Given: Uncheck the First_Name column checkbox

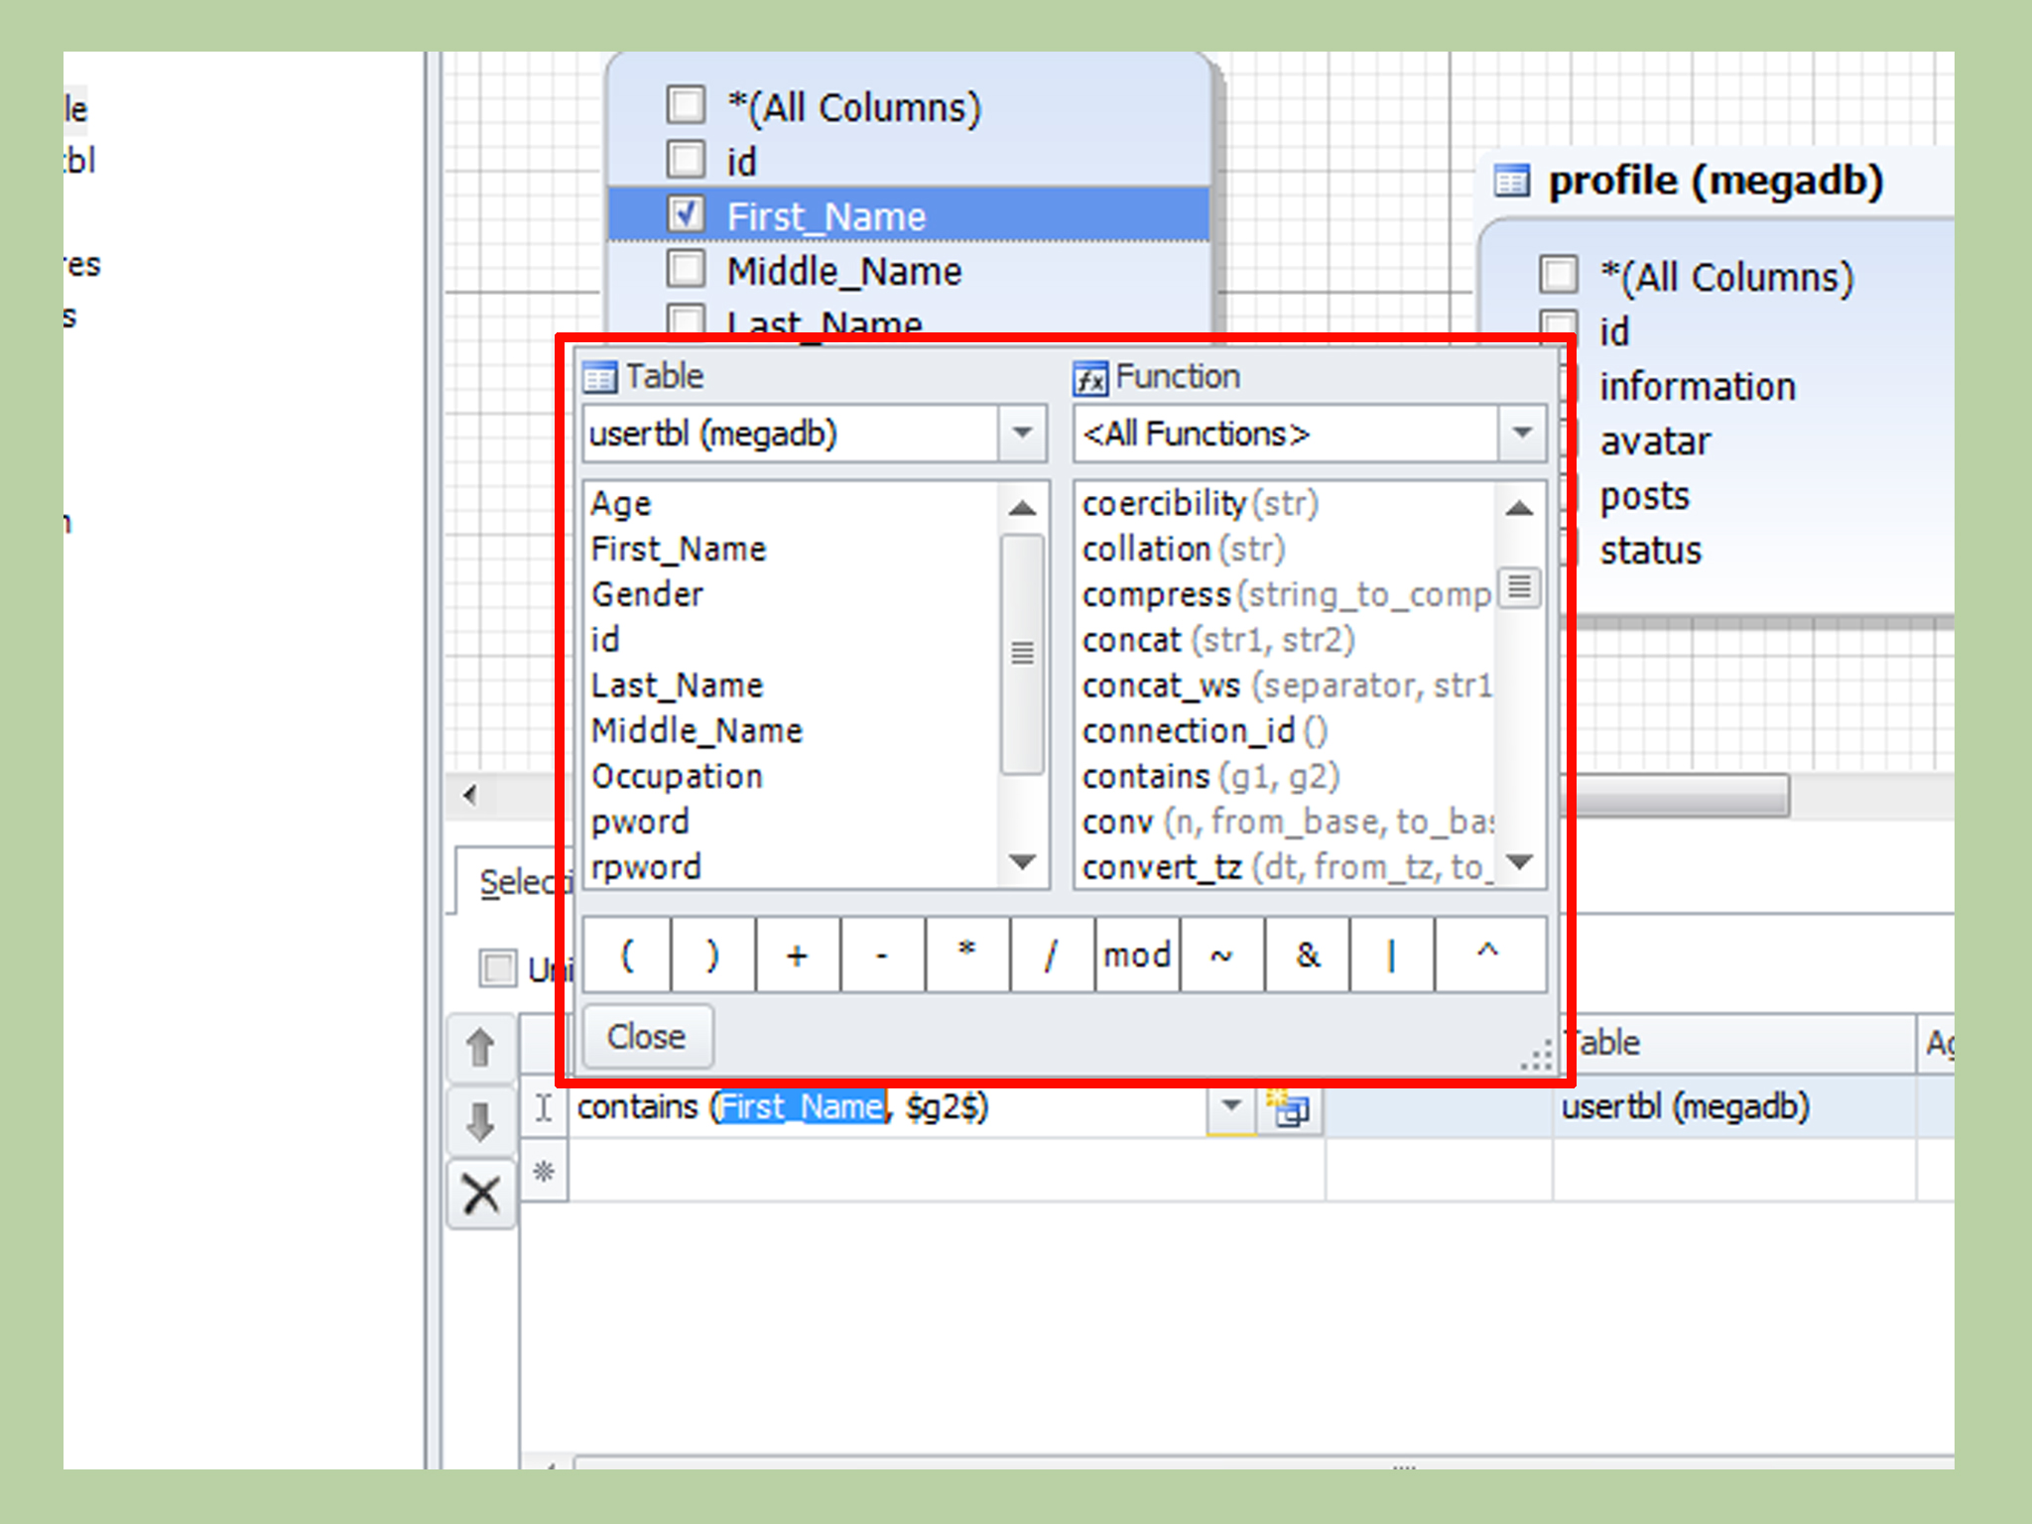Looking at the screenshot, I should (686, 213).
